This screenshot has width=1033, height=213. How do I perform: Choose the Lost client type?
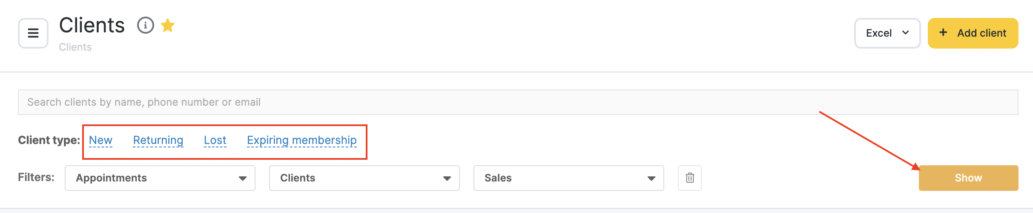pos(215,140)
